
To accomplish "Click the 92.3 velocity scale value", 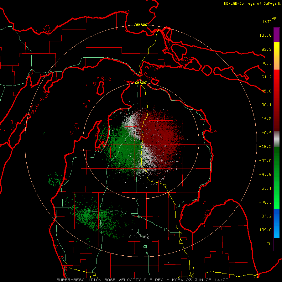I will click(267, 49).
